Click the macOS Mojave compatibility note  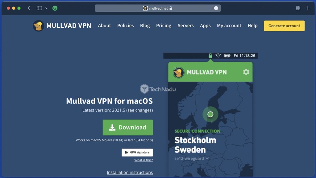point(114,140)
